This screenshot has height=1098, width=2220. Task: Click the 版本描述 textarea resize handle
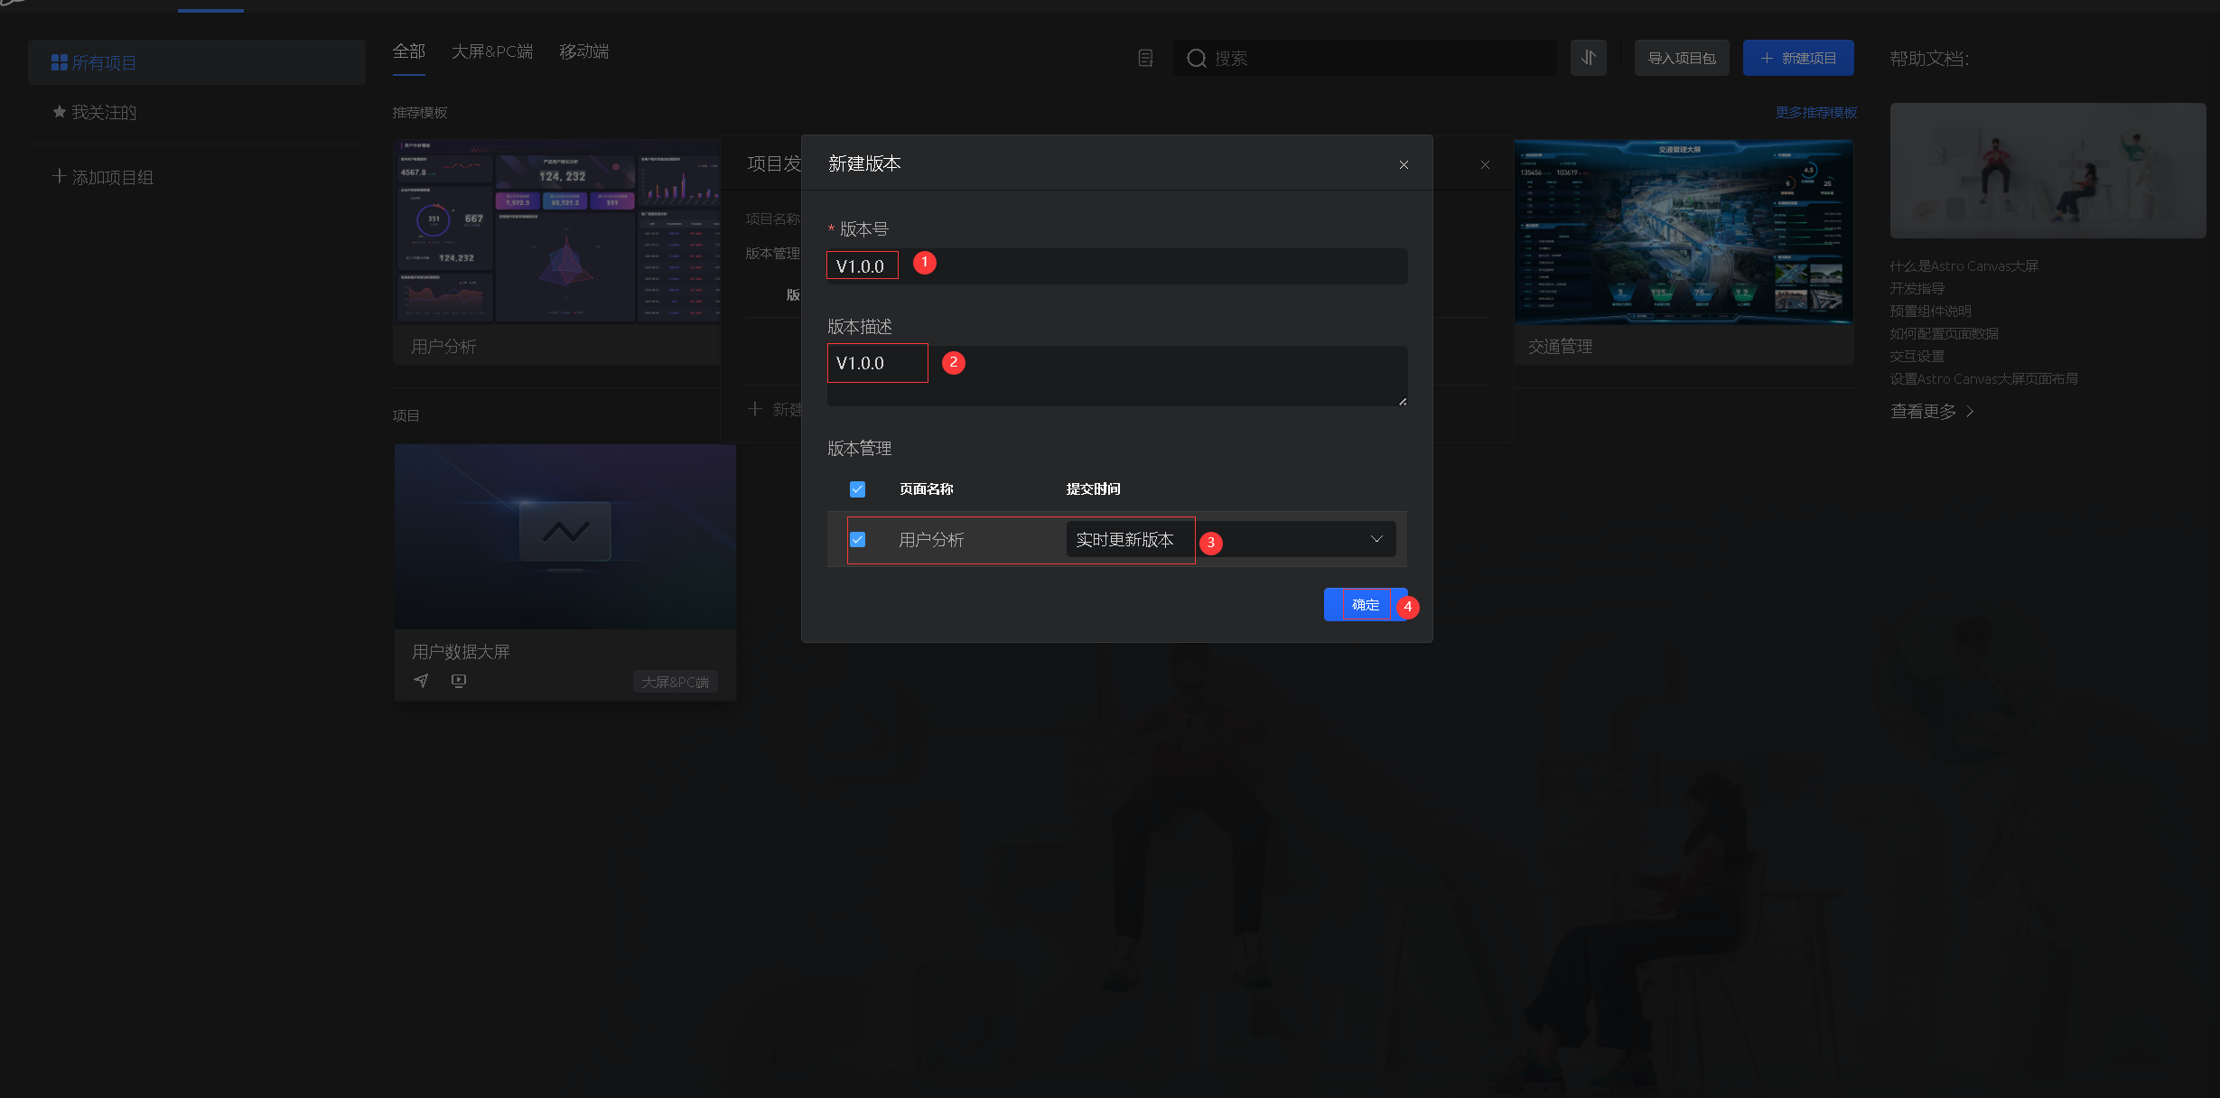click(x=1402, y=401)
